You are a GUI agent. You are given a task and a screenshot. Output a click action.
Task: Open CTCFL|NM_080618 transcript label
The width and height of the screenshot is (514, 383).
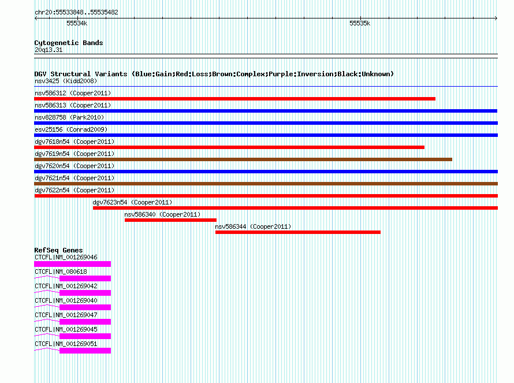click(61, 272)
